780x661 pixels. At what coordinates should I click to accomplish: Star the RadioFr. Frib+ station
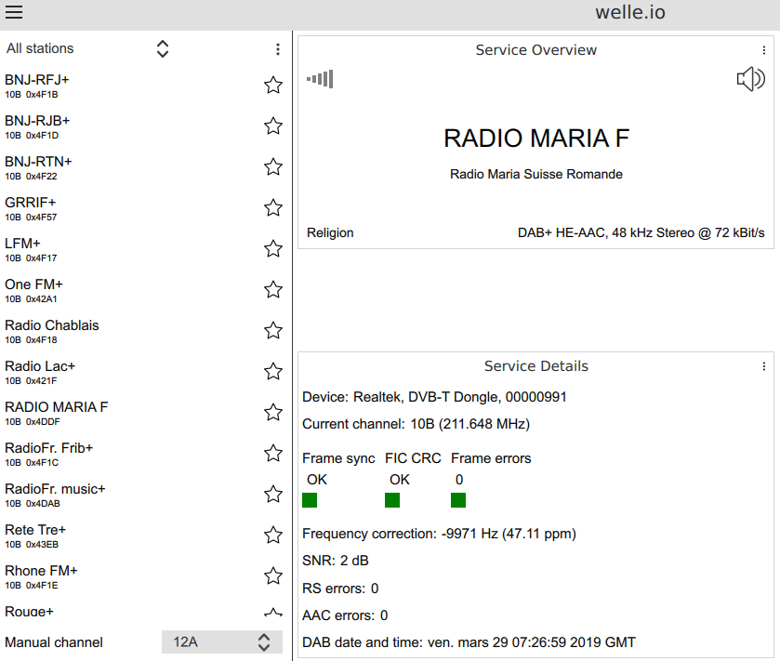click(x=273, y=453)
